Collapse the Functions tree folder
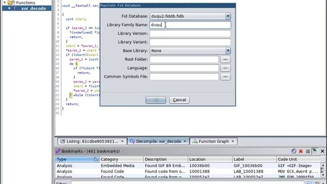 [x=5, y=3]
